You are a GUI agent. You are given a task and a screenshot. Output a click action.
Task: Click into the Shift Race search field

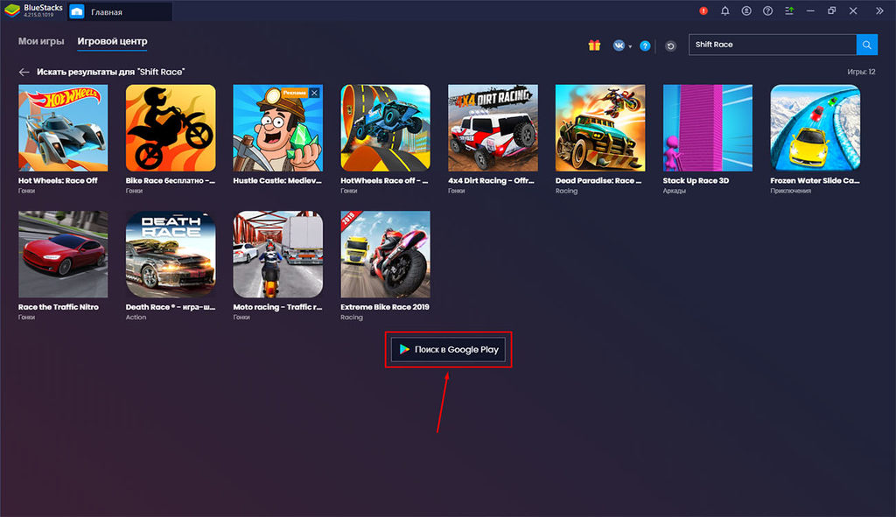[x=773, y=45]
